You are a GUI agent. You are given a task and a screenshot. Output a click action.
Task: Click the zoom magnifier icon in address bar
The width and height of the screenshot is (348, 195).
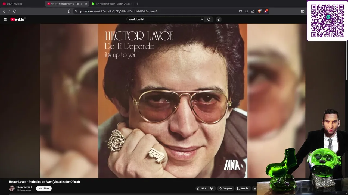pos(247,11)
